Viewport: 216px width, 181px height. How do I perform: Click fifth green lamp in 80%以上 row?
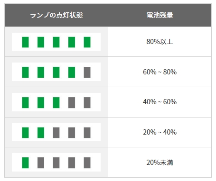pyautogui.click(x=87, y=42)
